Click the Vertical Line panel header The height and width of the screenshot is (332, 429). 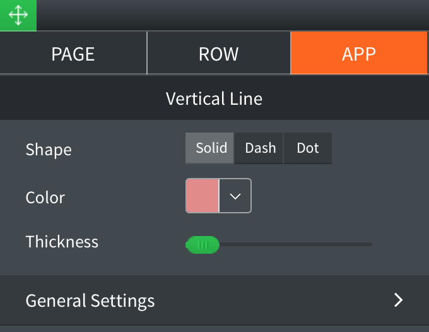214,99
